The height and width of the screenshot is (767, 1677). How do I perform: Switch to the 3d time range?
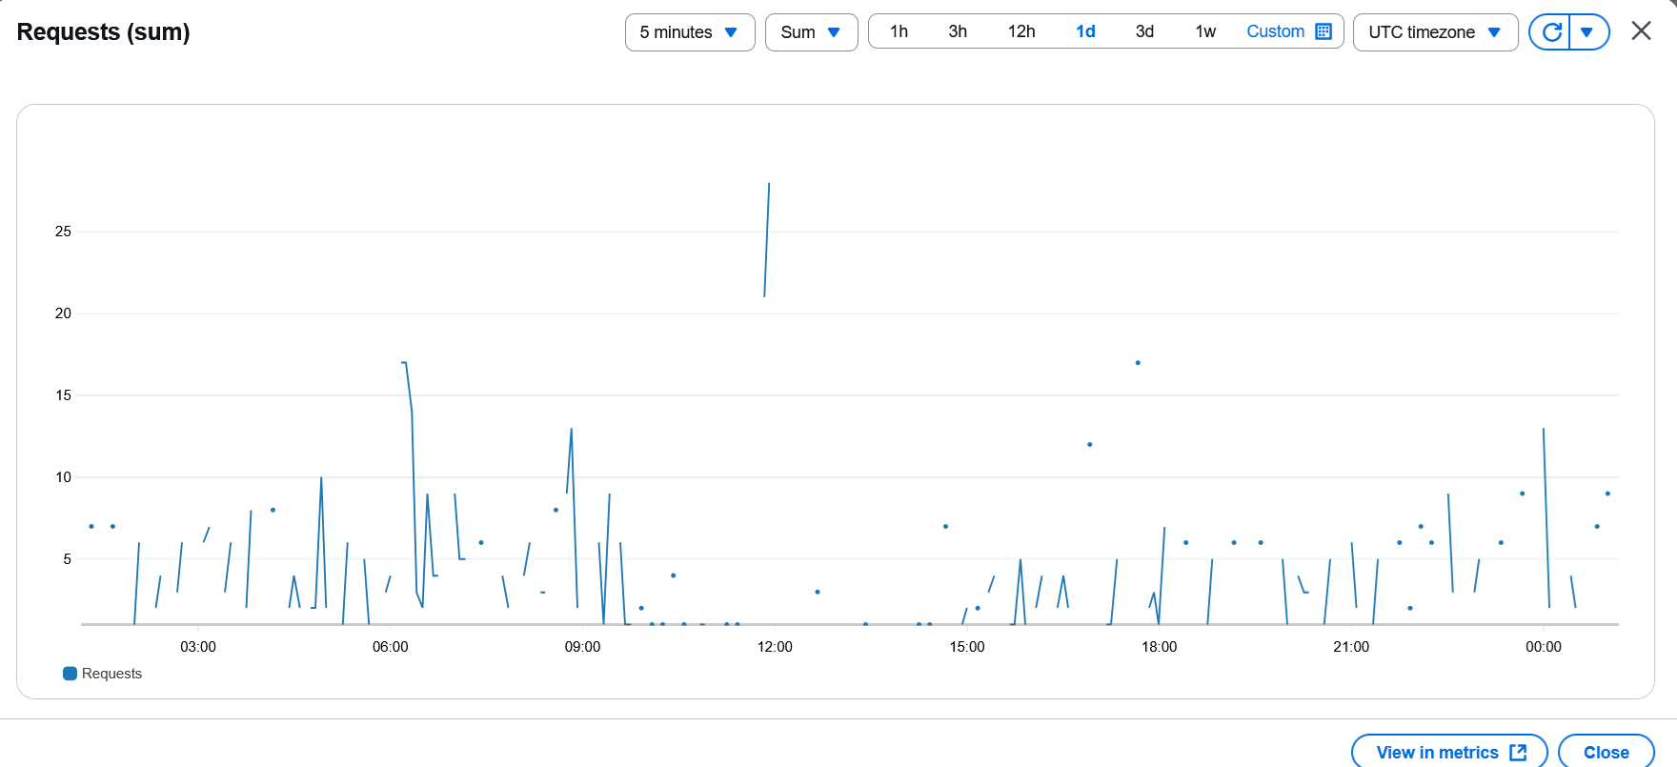coord(1144,31)
